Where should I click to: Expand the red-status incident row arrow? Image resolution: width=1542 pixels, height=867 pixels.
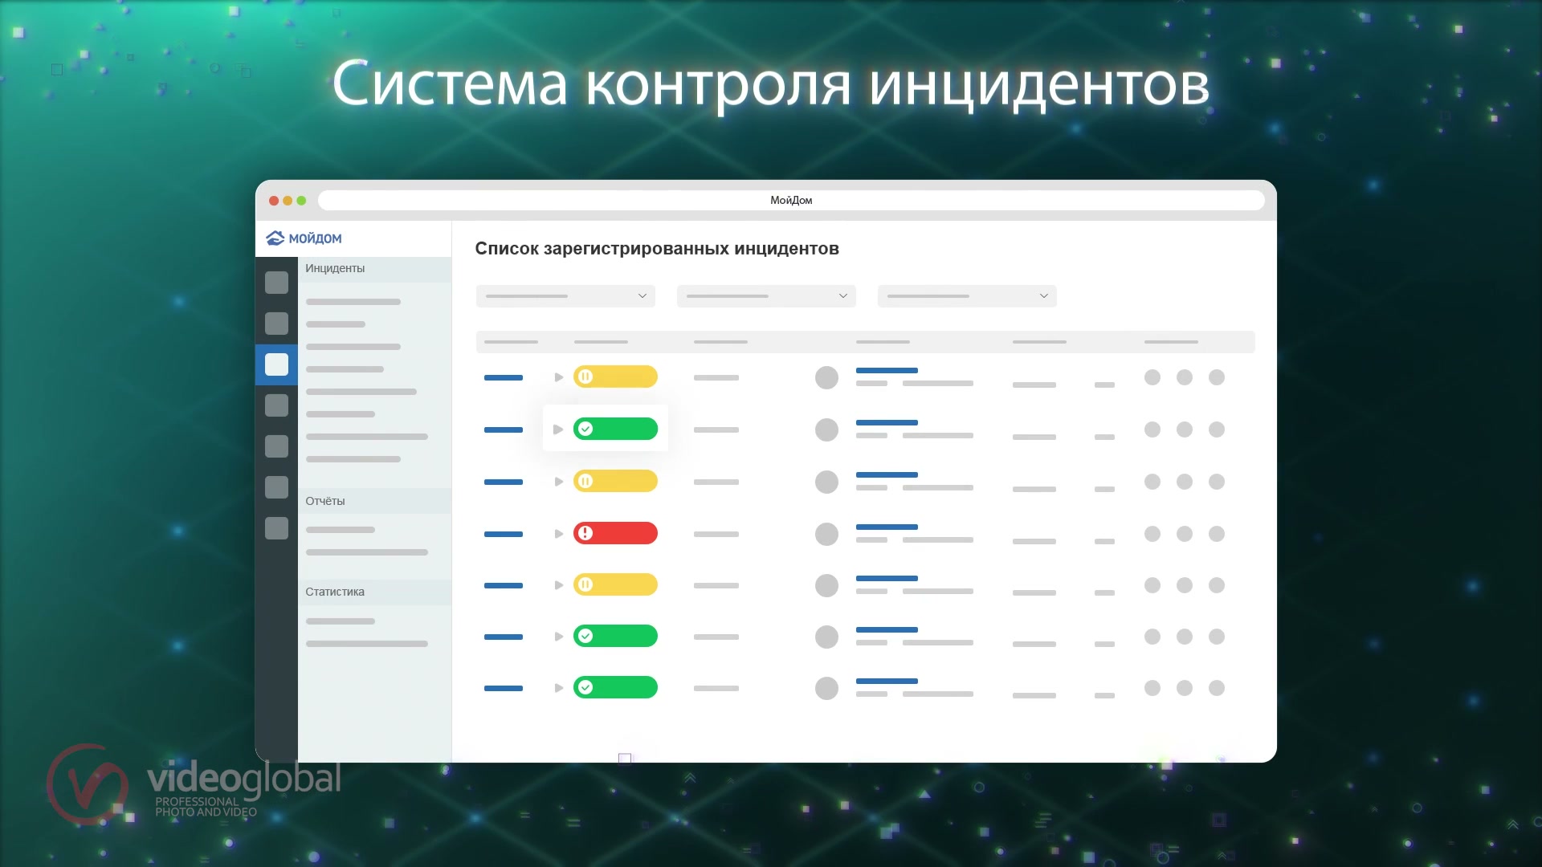(x=559, y=534)
